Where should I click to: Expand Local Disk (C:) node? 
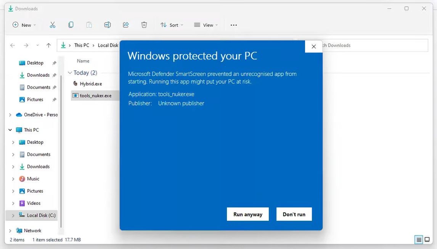(13, 215)
